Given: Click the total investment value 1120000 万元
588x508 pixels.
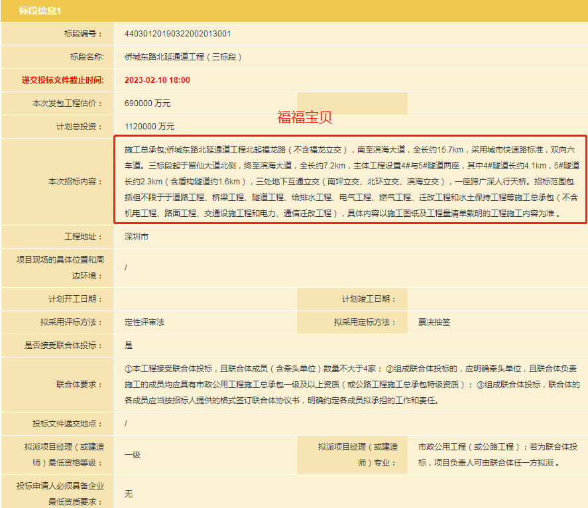Looking at the screenshot, I should coord(150,127).
